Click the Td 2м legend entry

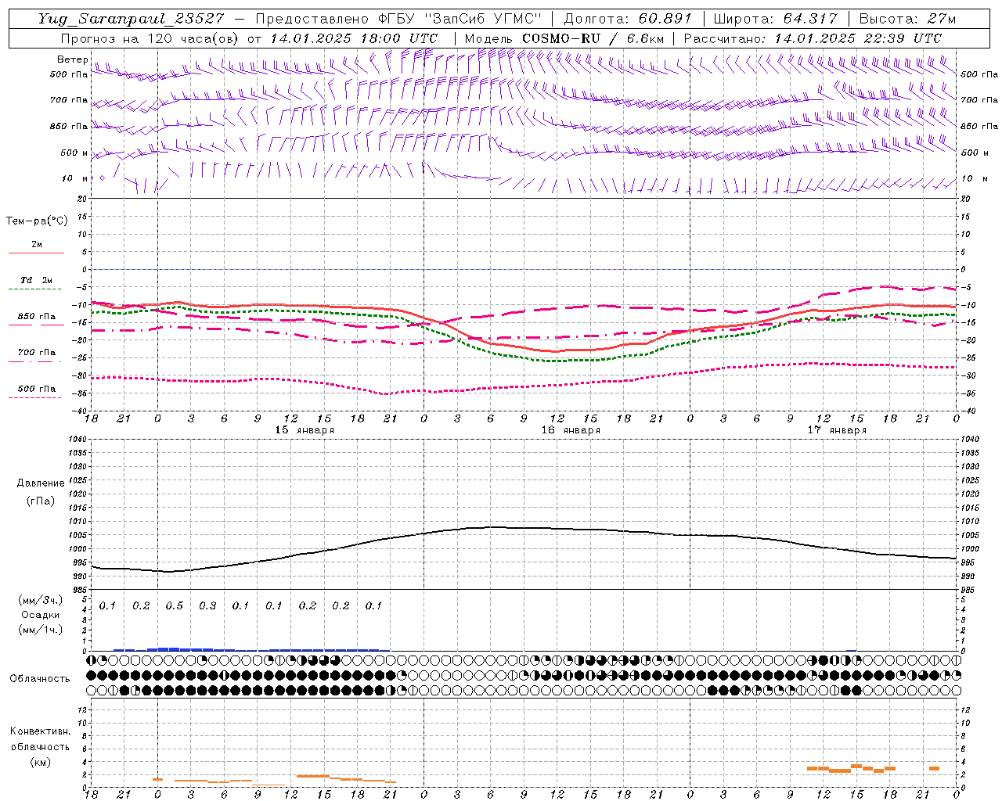pos(37,280)
